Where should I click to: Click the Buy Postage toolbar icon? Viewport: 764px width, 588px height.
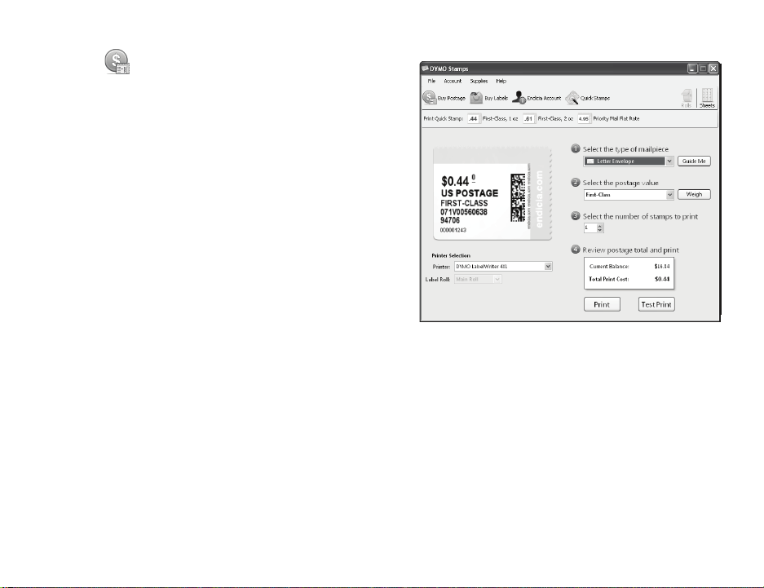(429, 98)
